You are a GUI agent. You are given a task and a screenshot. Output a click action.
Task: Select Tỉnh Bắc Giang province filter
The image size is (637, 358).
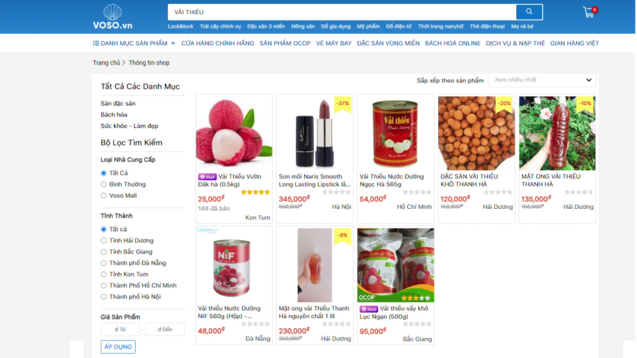click(x=104, y=252)
